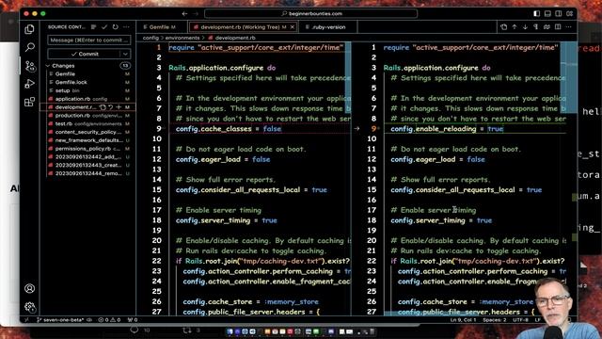Refresh the Source Control view
This screenshot has width=602, height=339.
pyautogui.click(x=115, y=27)
